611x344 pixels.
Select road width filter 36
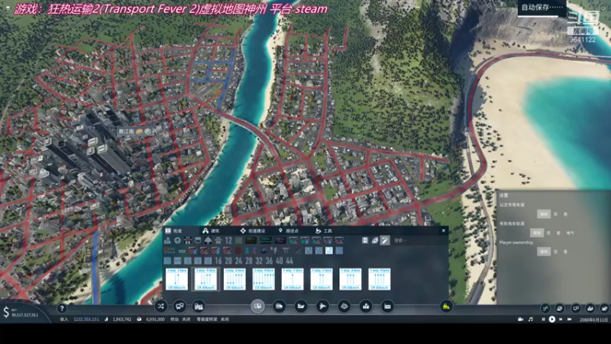(269, 261)
